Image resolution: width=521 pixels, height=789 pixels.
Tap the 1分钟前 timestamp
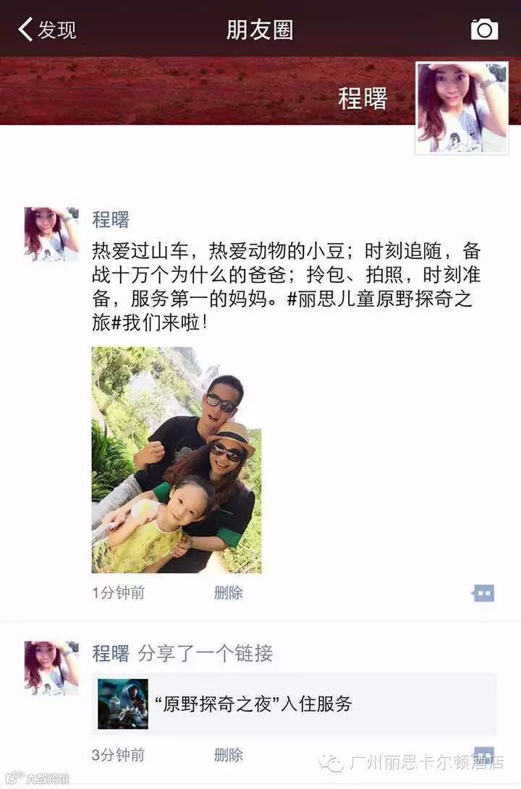[118, 593]
